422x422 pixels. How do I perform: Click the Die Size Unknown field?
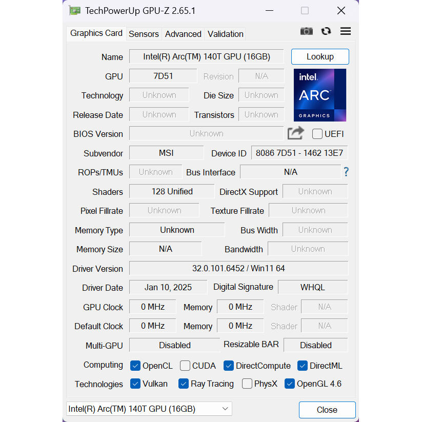click(x=261, y=95)
